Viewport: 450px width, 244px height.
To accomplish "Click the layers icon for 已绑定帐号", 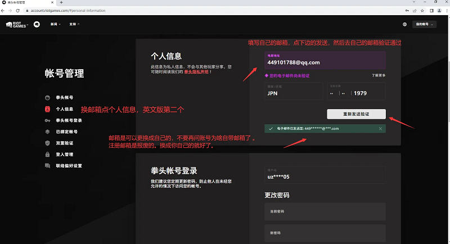I will point(47,132).
